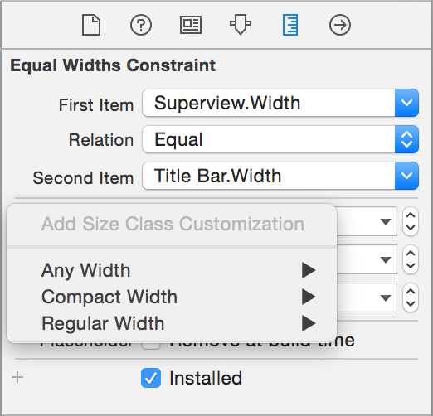The width and height of the screenshot is (433, 416).
Task: Toggle the Installed checkbox
Action: pos(151,378)
